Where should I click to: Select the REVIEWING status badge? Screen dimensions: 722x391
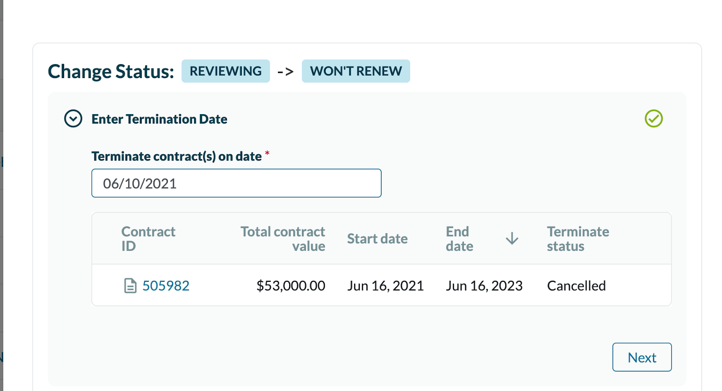[x=226, y=71]
